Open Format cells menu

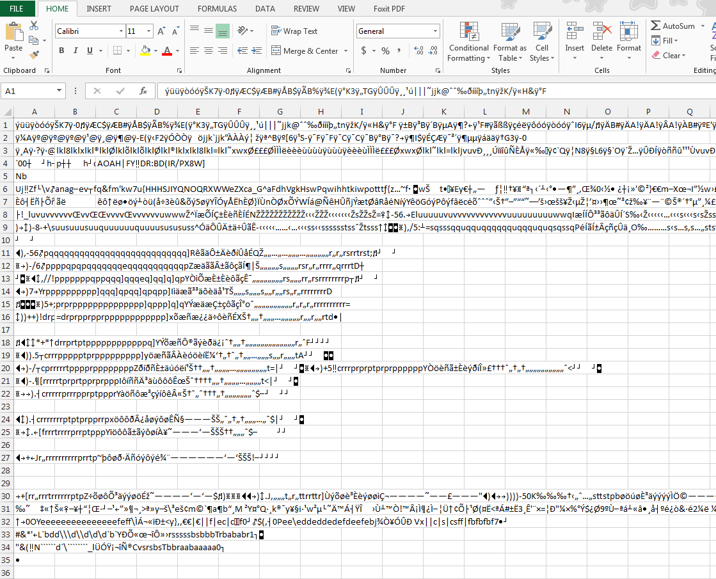click(629, 41)
